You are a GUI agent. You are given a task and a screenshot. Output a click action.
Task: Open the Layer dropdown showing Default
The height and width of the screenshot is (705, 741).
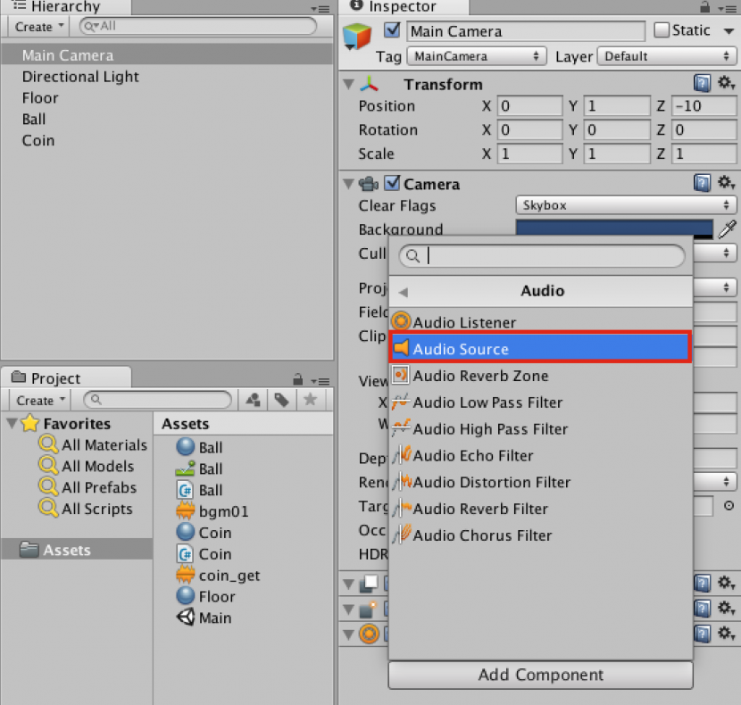coord(666,55)
